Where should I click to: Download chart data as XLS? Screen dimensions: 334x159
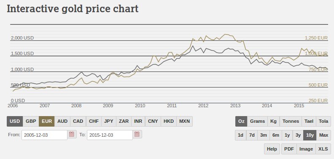[323, 149]
